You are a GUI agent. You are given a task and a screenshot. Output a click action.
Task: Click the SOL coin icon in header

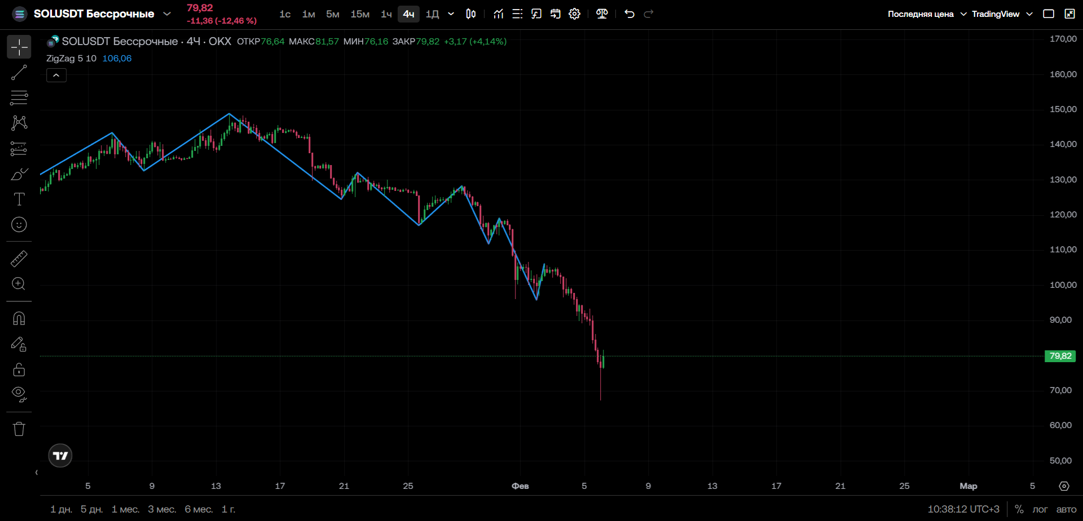19,14
